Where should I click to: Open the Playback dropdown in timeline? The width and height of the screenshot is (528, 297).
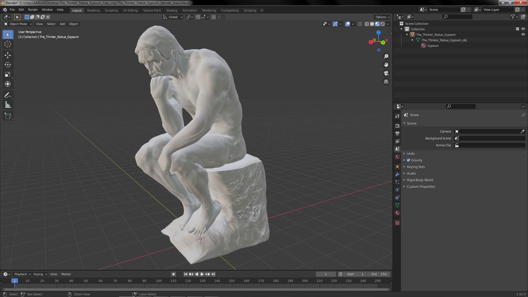click(x=22, y=274)
